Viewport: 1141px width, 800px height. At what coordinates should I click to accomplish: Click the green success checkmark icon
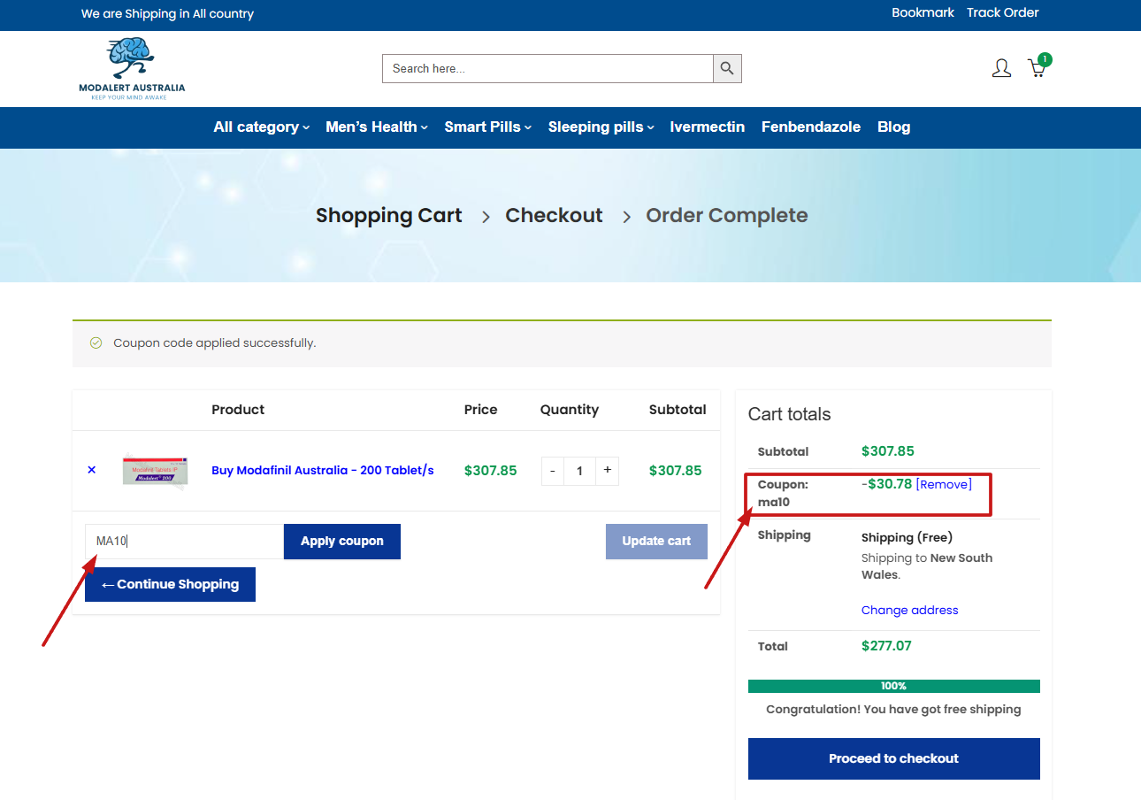point(96,342)
